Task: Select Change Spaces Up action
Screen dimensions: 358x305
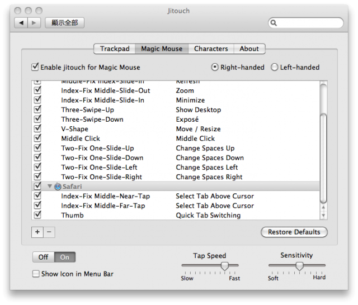Action: 205,149
